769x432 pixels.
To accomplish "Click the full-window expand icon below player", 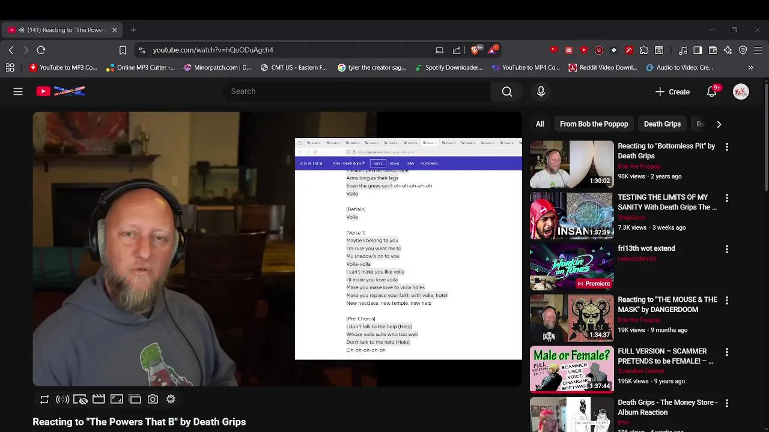I will click(117, 399).
